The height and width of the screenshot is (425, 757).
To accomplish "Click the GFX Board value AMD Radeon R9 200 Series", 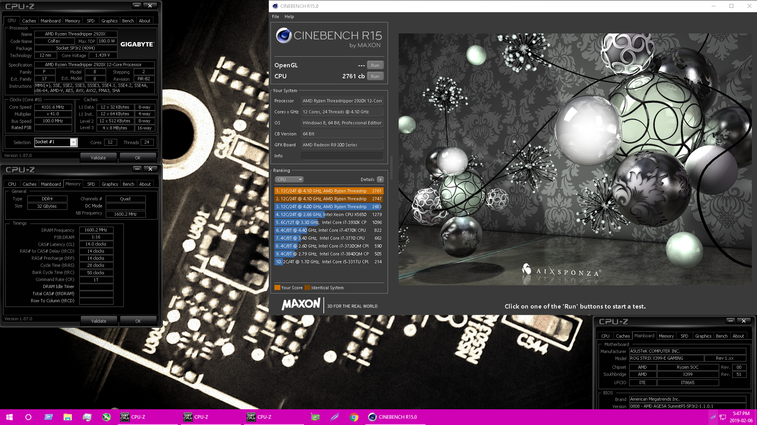I will (x=342, y=145).
